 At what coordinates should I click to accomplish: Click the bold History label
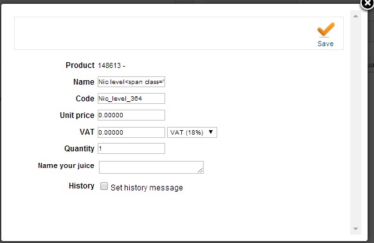pos(82,186)
